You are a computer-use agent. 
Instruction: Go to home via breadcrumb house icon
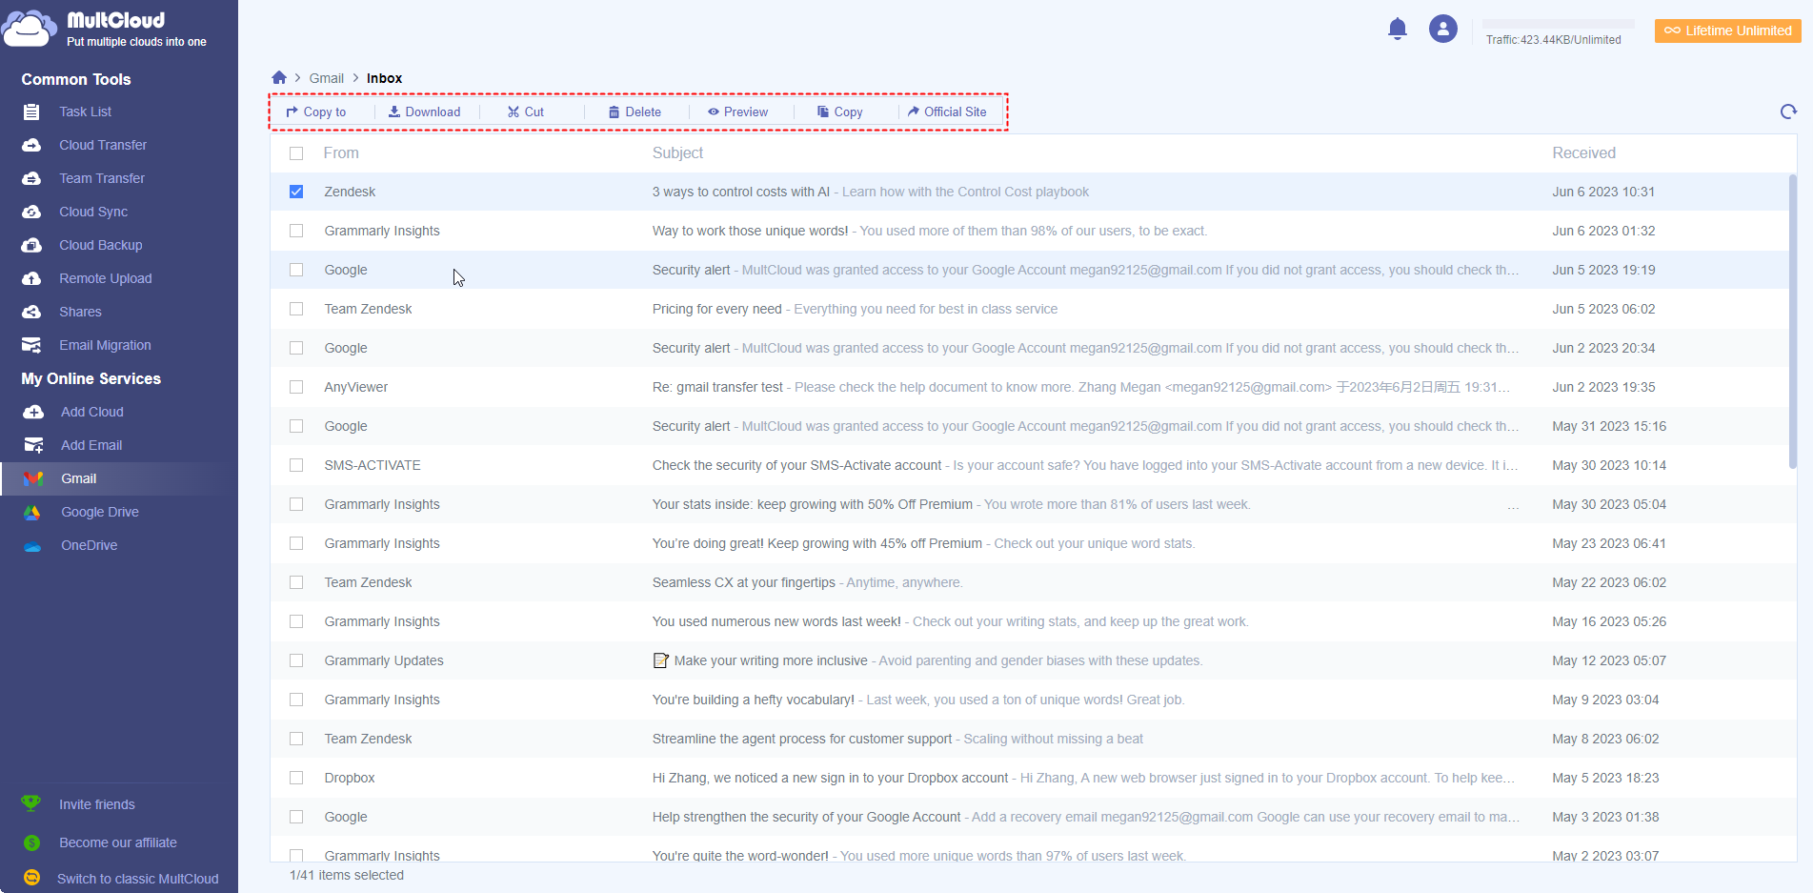coord(279,77)
